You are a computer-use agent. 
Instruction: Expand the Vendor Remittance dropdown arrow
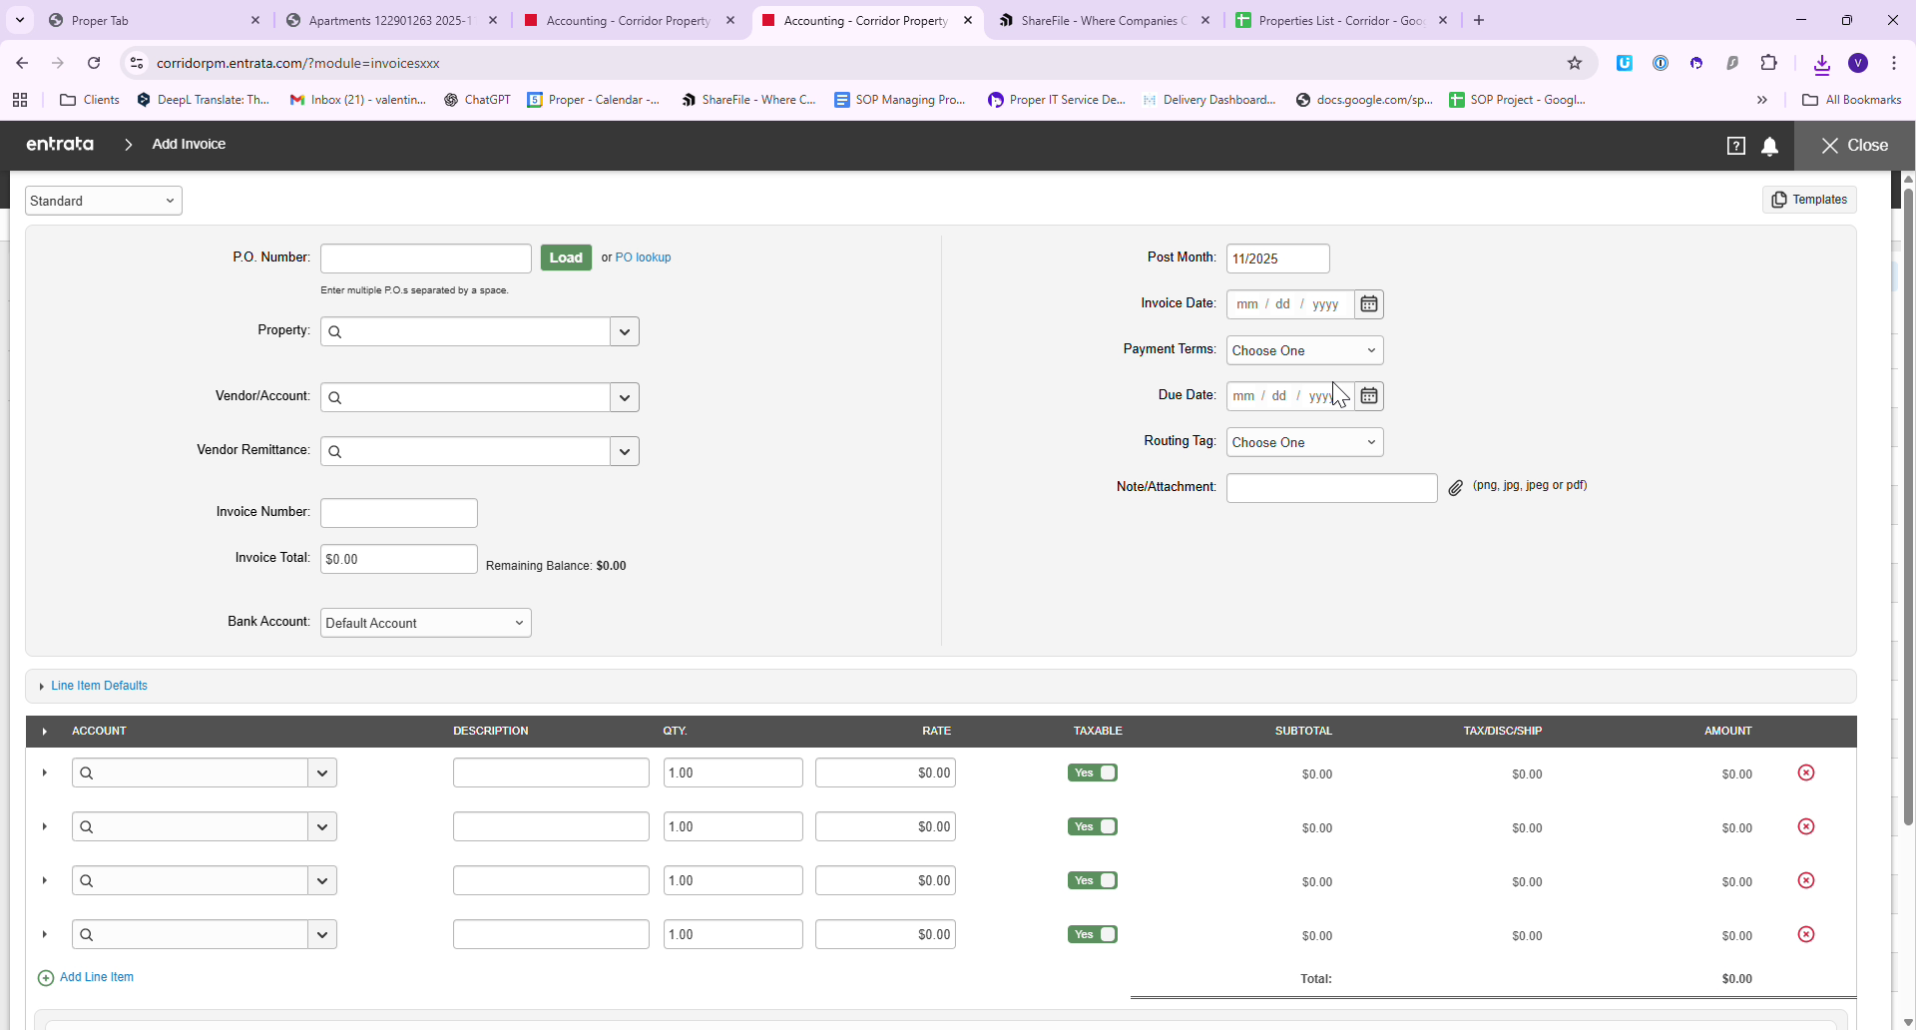(x=625, y=452)
